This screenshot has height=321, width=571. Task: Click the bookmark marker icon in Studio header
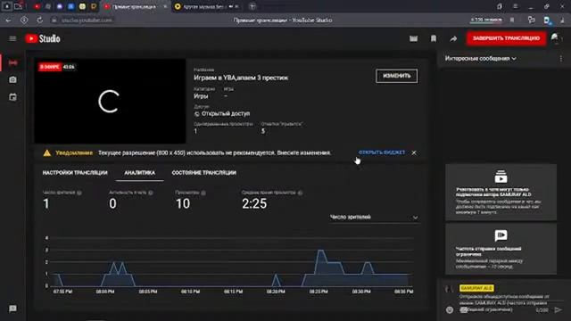point(434,38)
